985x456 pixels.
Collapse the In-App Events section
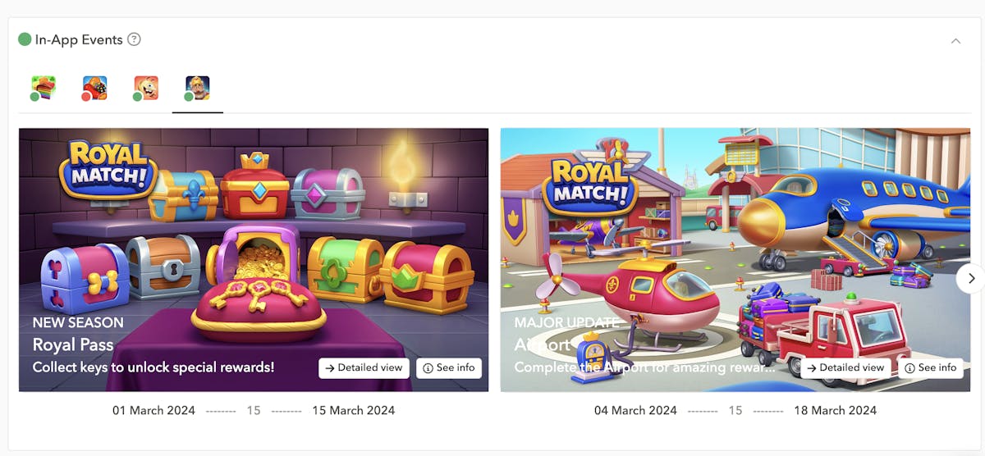[x=955, y=40]
